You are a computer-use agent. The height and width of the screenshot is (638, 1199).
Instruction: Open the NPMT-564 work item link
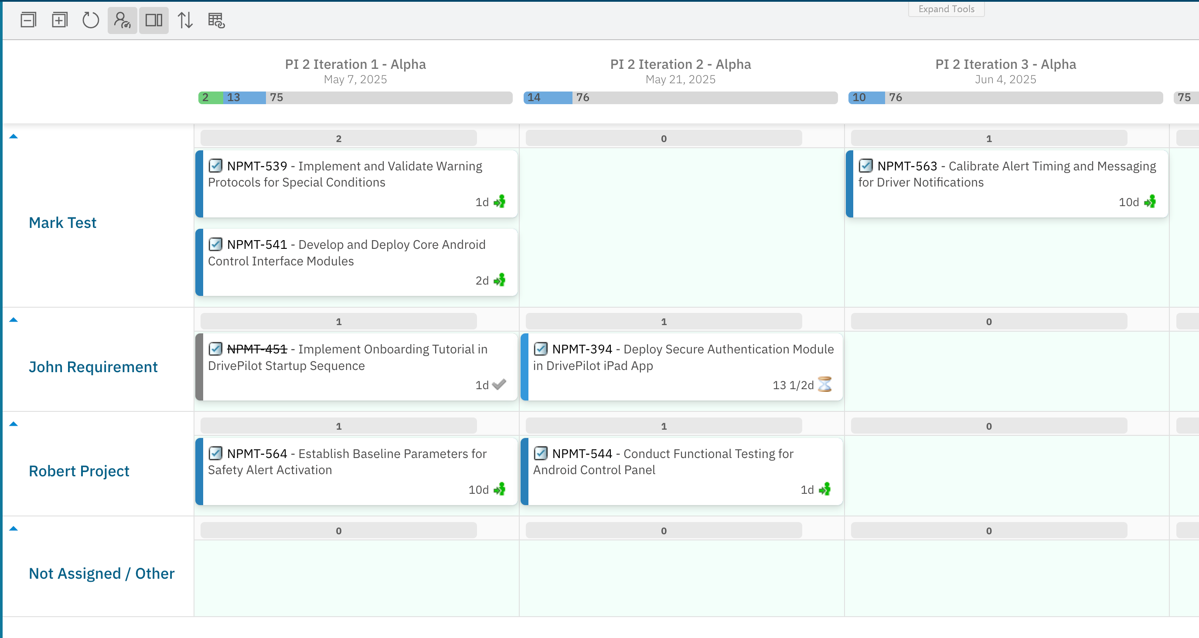tap(257, 454)
